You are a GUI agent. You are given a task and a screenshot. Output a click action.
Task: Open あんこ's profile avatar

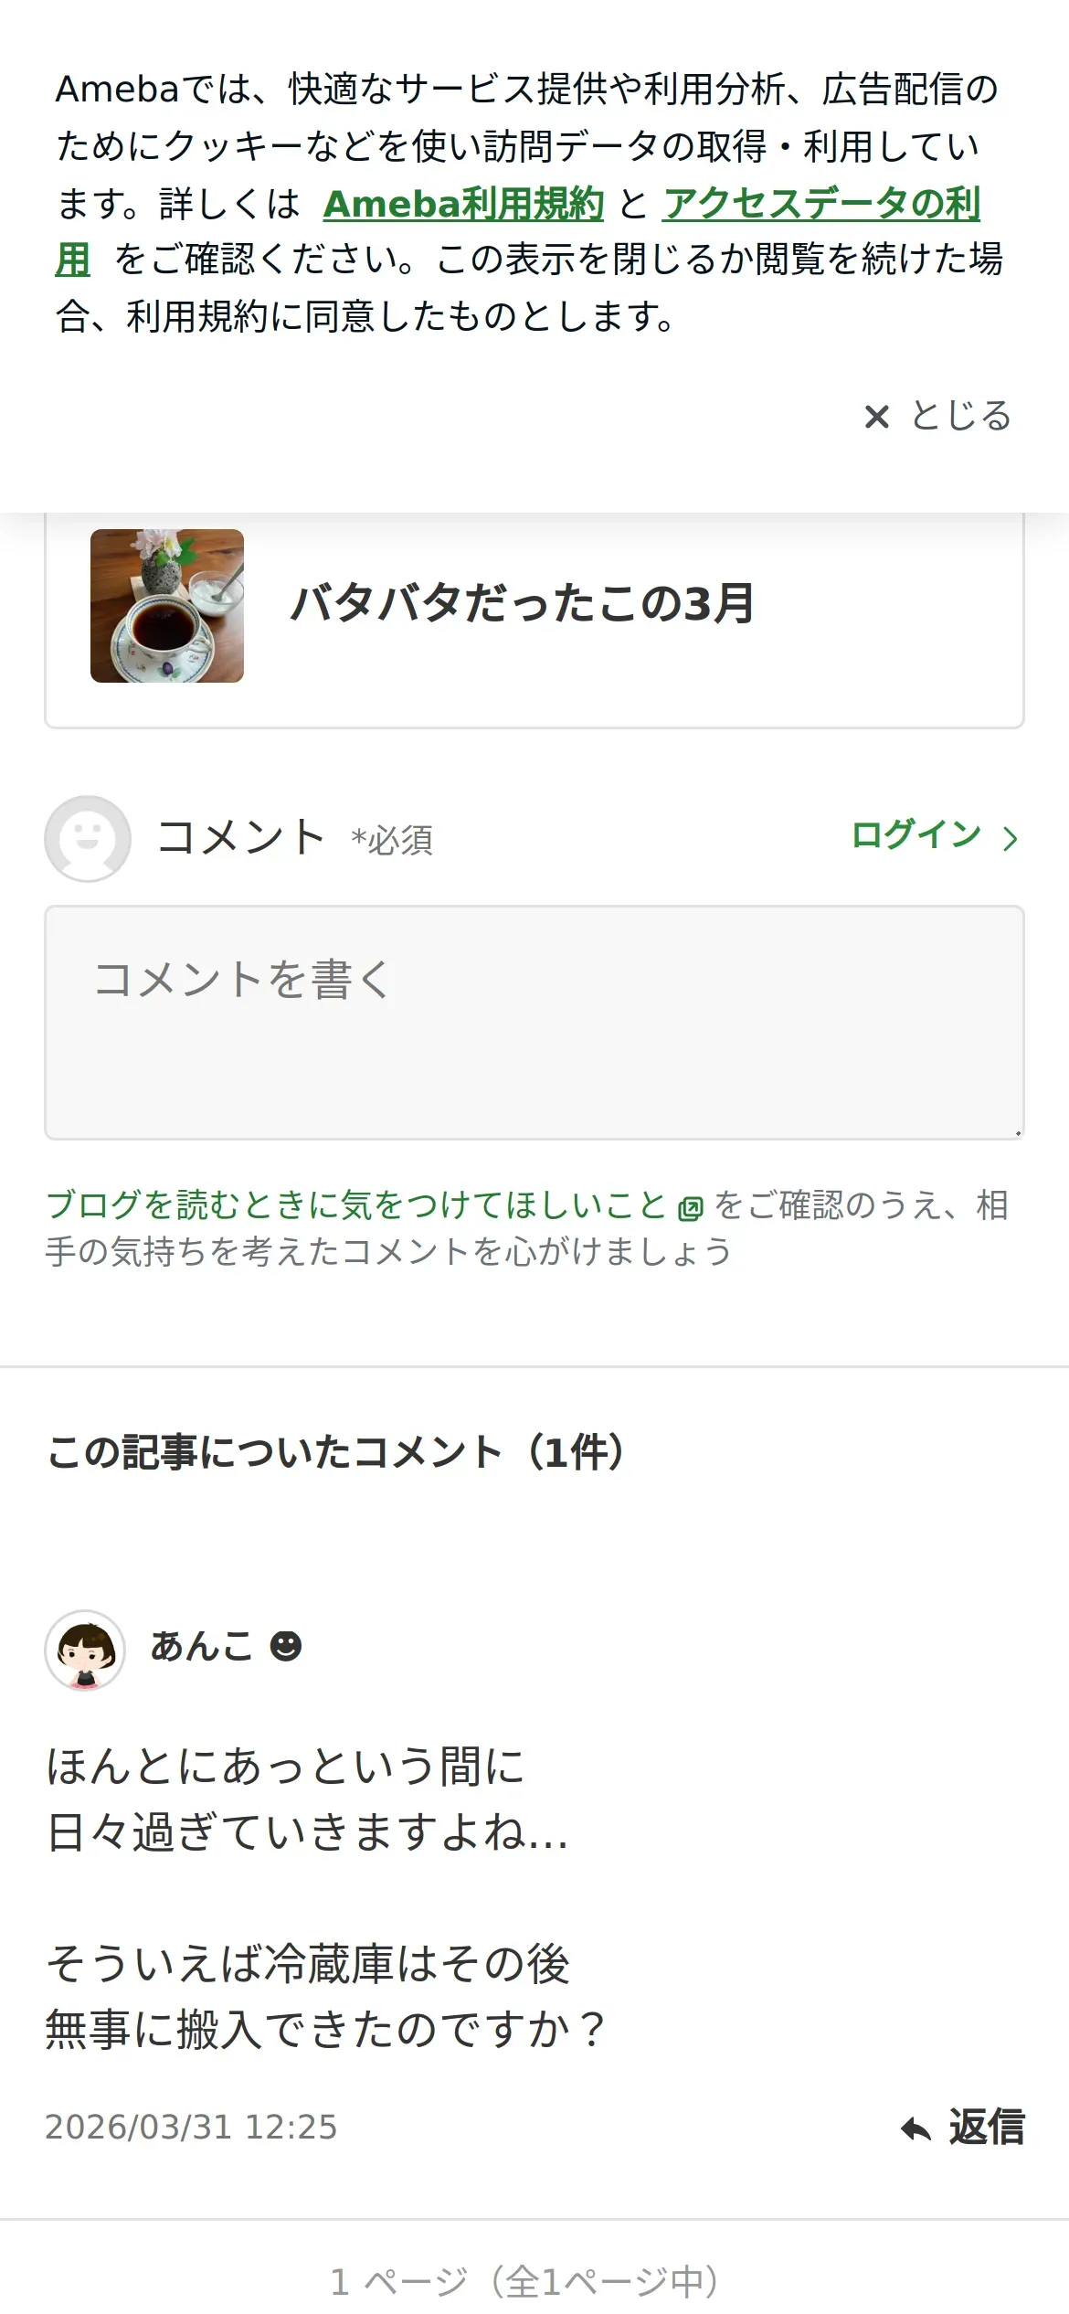coord(85,1650)
